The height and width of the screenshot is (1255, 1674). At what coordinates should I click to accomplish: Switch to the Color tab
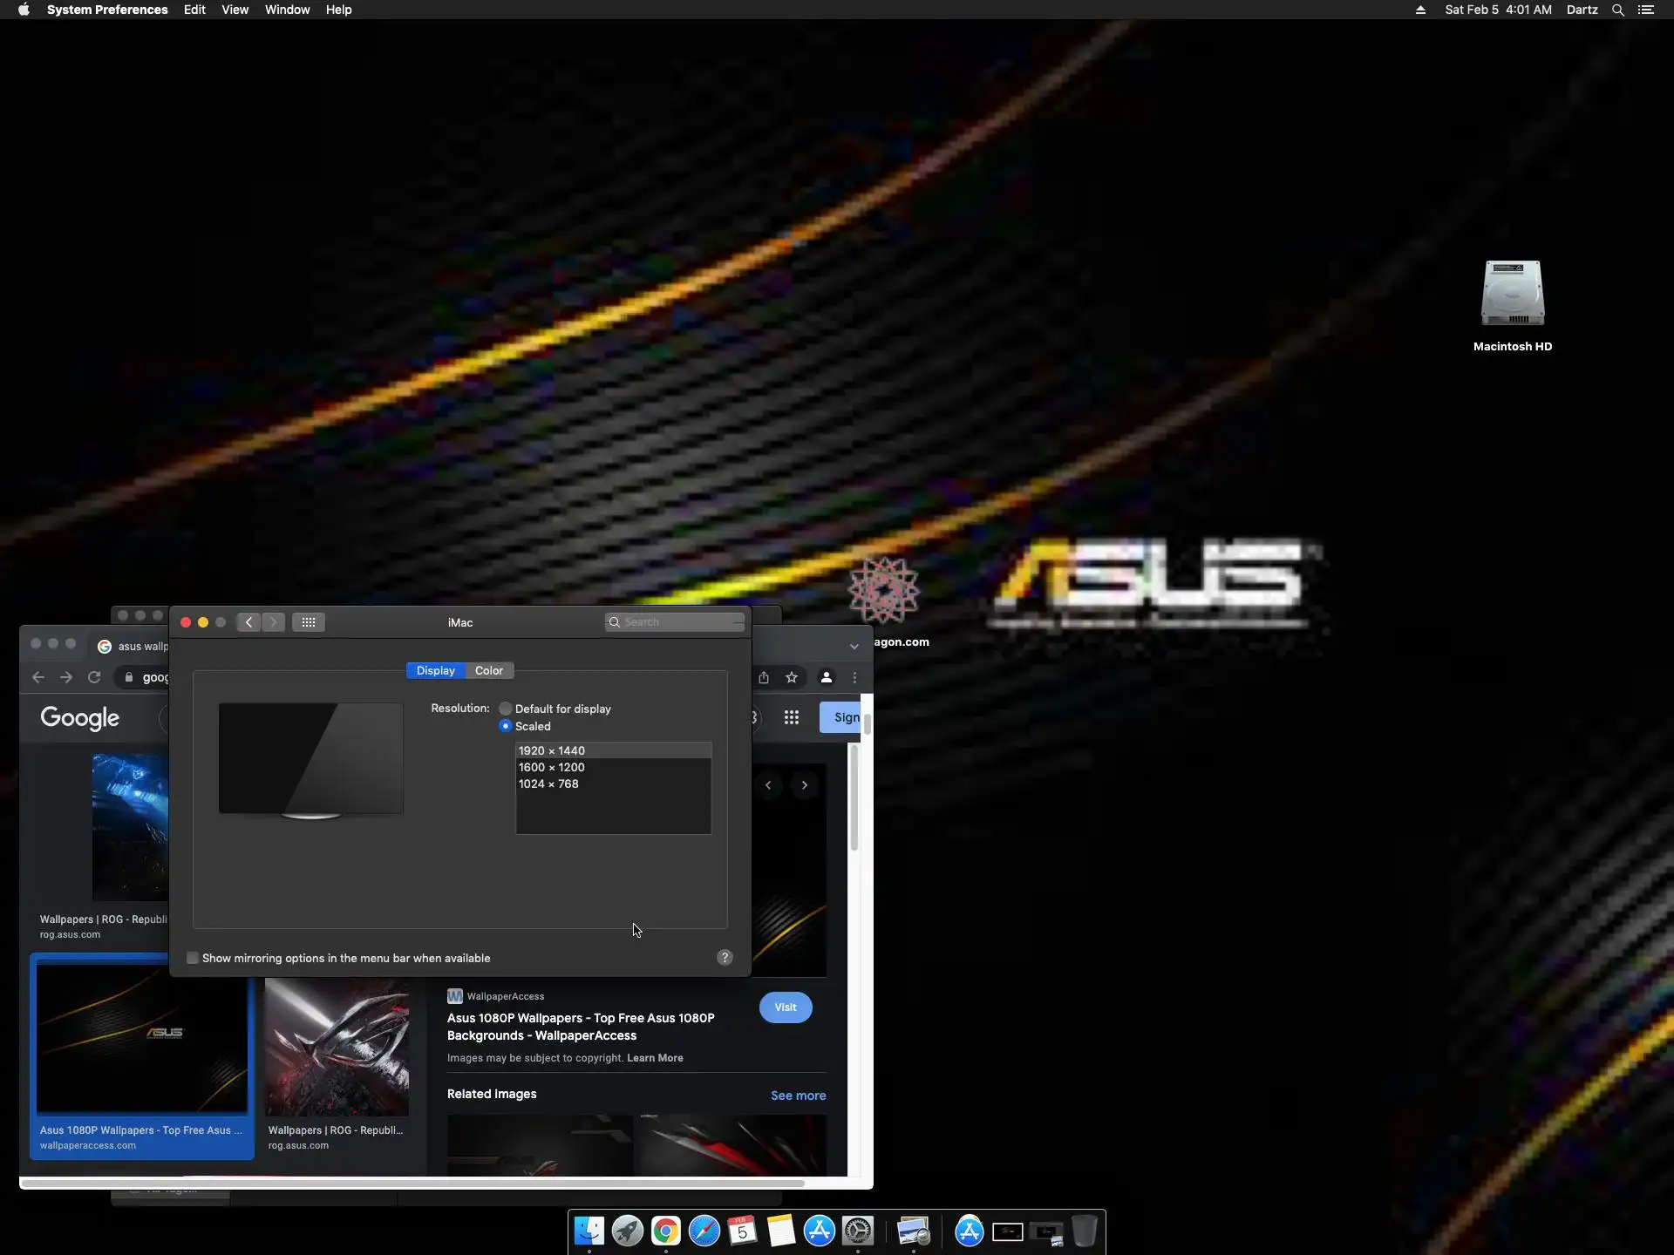489,670
